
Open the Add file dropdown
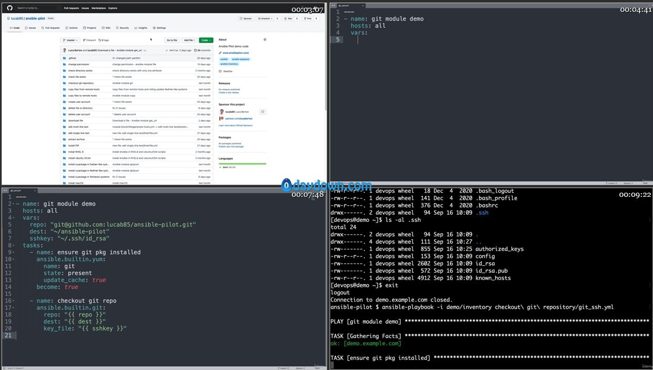(x=189, y=40)
